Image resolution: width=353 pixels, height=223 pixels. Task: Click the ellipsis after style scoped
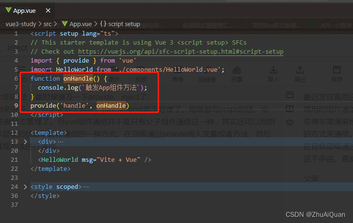[86, 187]
